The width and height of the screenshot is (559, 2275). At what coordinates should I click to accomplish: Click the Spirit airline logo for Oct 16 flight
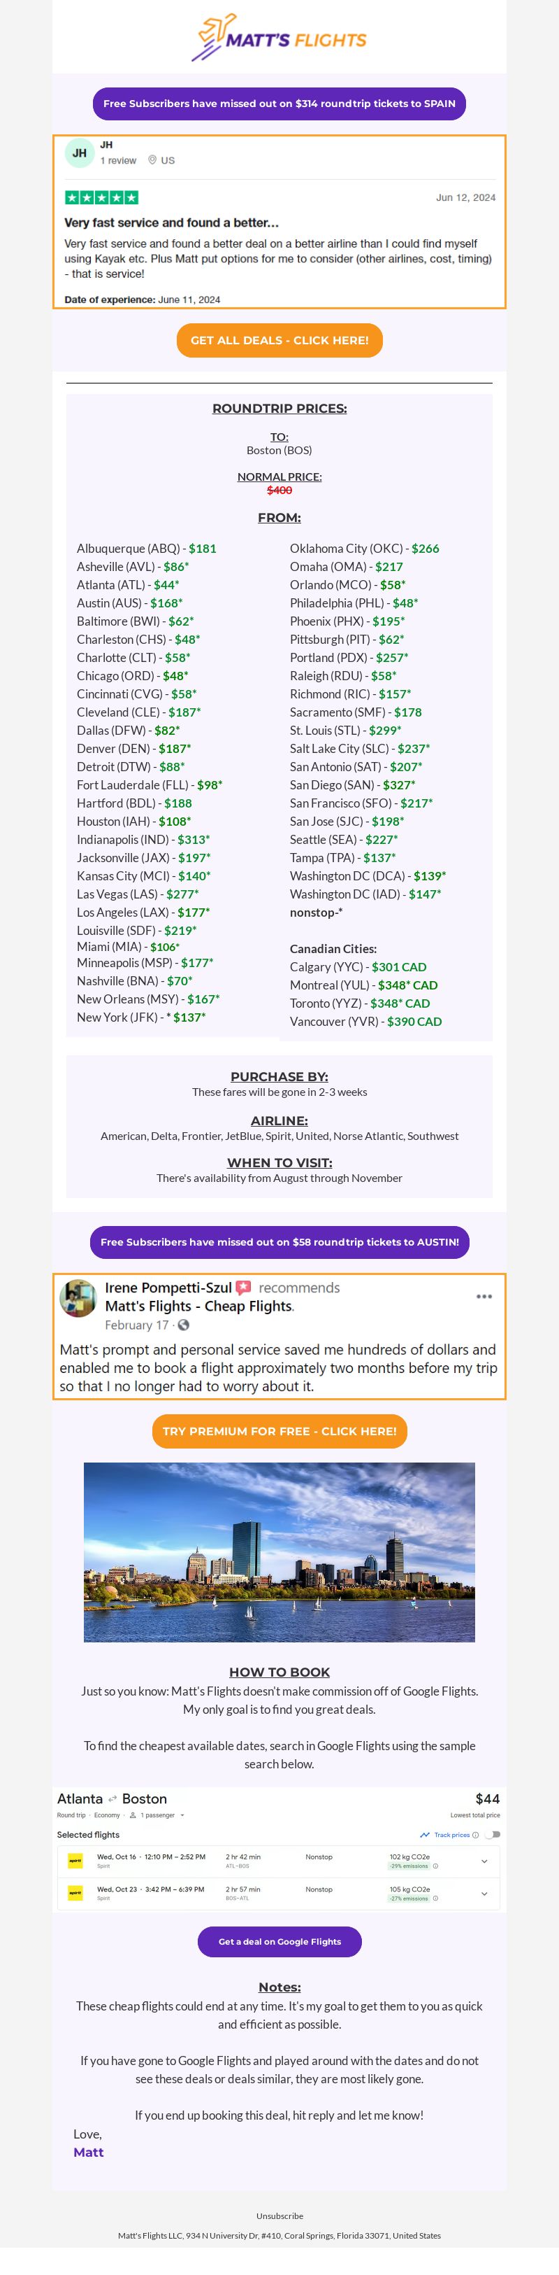click(x=75, y=1861)
